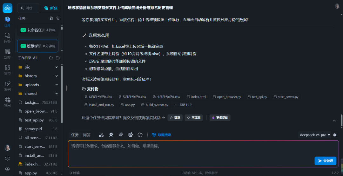This screenshot has width=343, height=176.
Task: Click the working directory scrollbar
Action: [x=62, y=94]
